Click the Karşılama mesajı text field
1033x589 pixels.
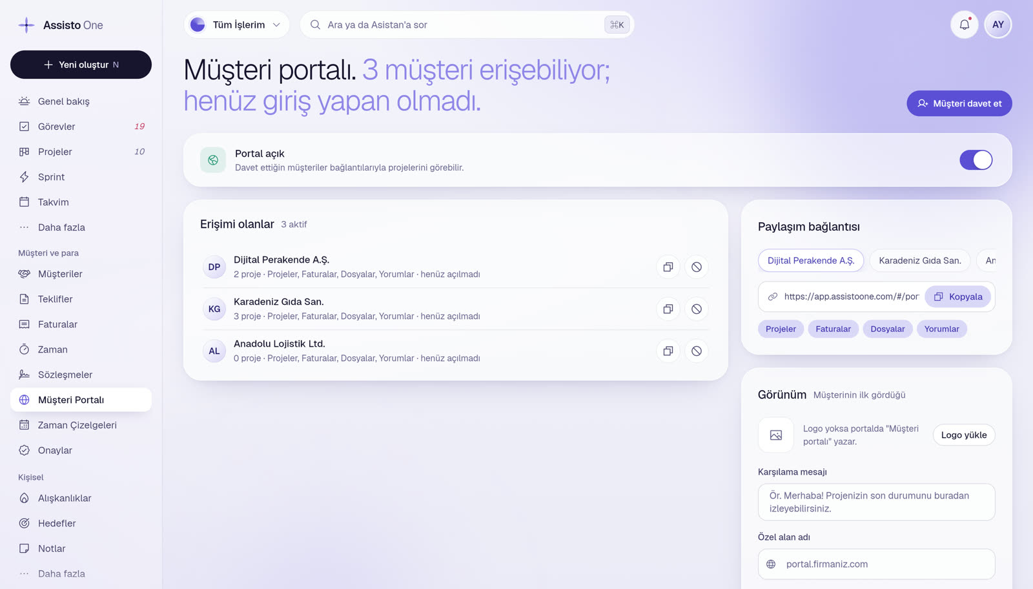click(x=876, y=502)
